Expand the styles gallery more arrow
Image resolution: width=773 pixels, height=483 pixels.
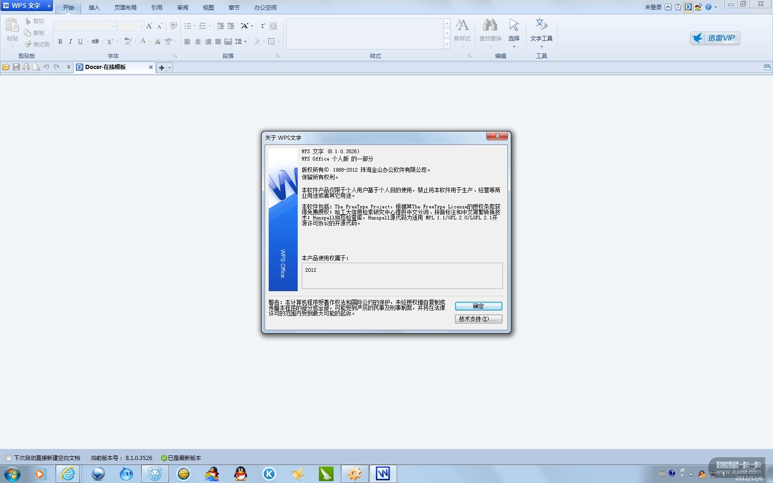(447, 44)
